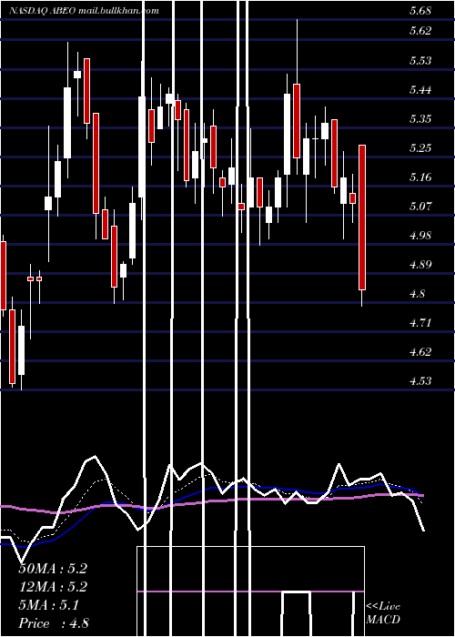
Task: Click the 5.16 price axis label
Action: tap(420, 177)
